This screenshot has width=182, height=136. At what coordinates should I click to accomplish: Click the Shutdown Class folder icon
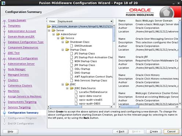[67, 42]
